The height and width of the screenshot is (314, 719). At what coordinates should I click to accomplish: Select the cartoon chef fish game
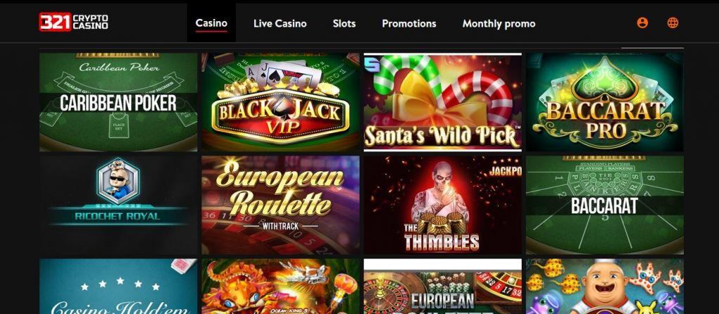click(x=605, y=287)
